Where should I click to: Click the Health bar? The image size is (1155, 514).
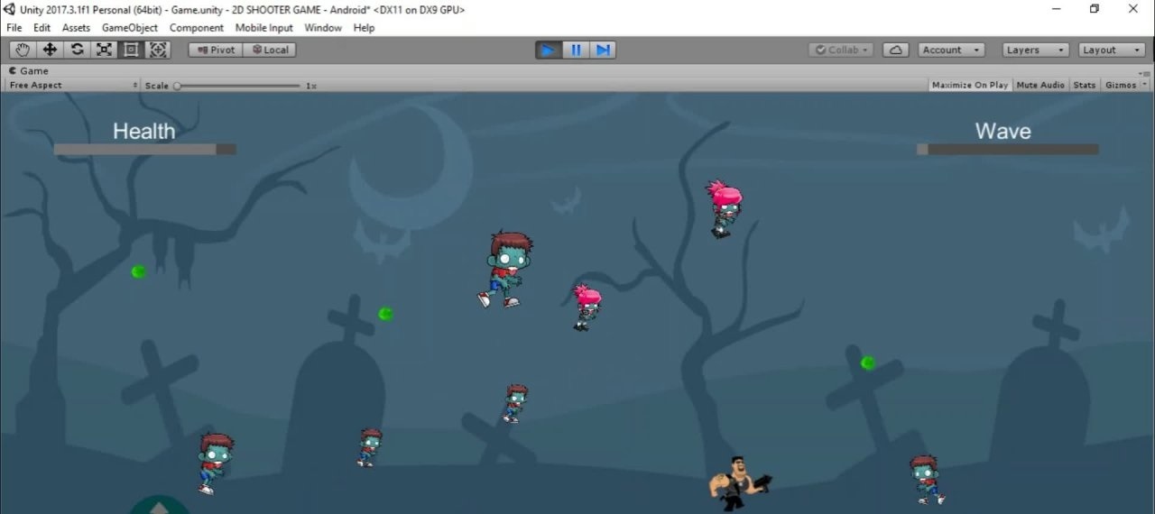144,150
